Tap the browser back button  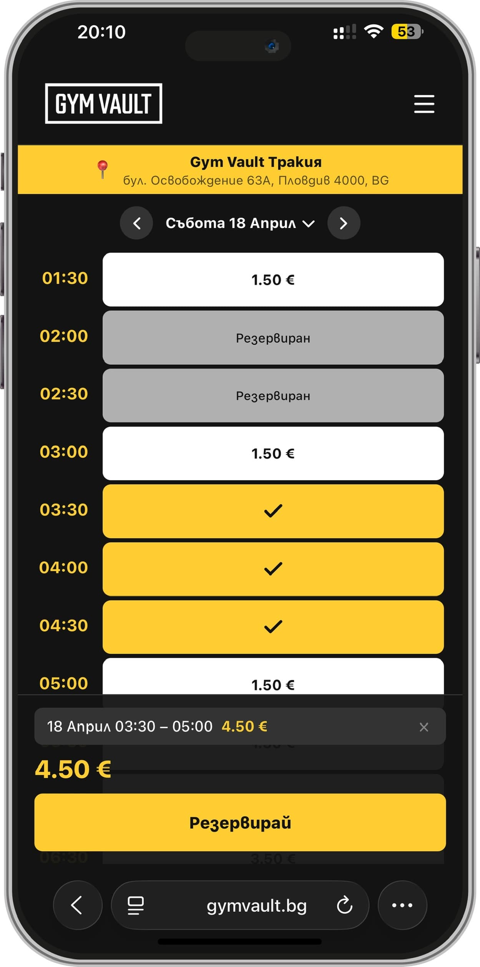point(78,905)
